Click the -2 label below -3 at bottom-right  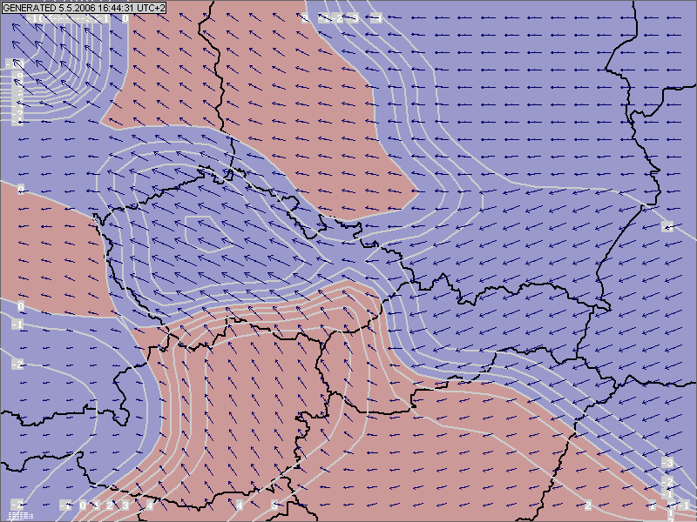tap(668, 482)
